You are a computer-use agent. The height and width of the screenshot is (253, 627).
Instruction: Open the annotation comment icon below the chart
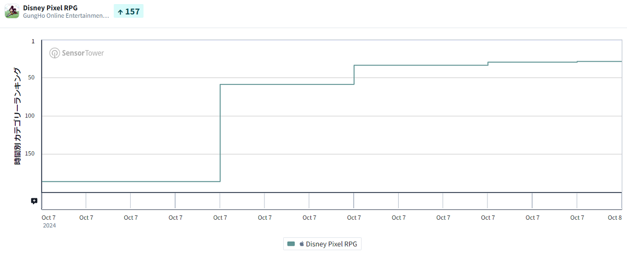[x=34, y=201]
